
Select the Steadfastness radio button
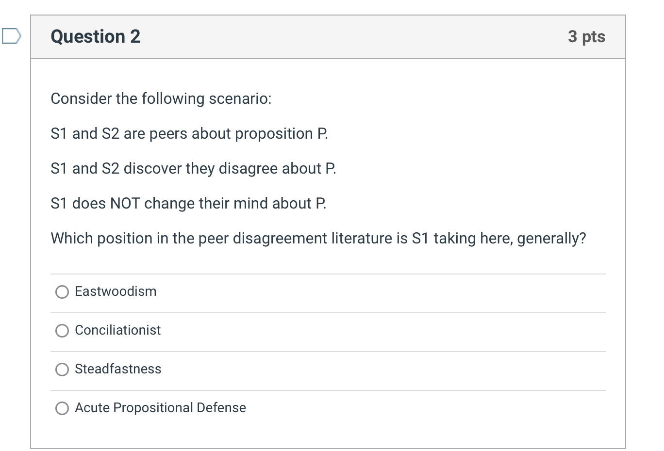[x=62, y=370]
